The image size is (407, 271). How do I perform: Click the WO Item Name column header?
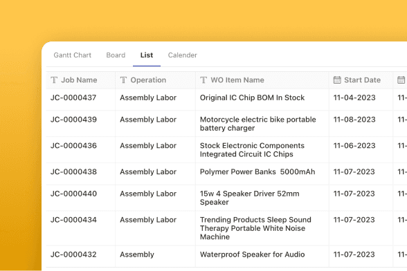pos(237,80)
